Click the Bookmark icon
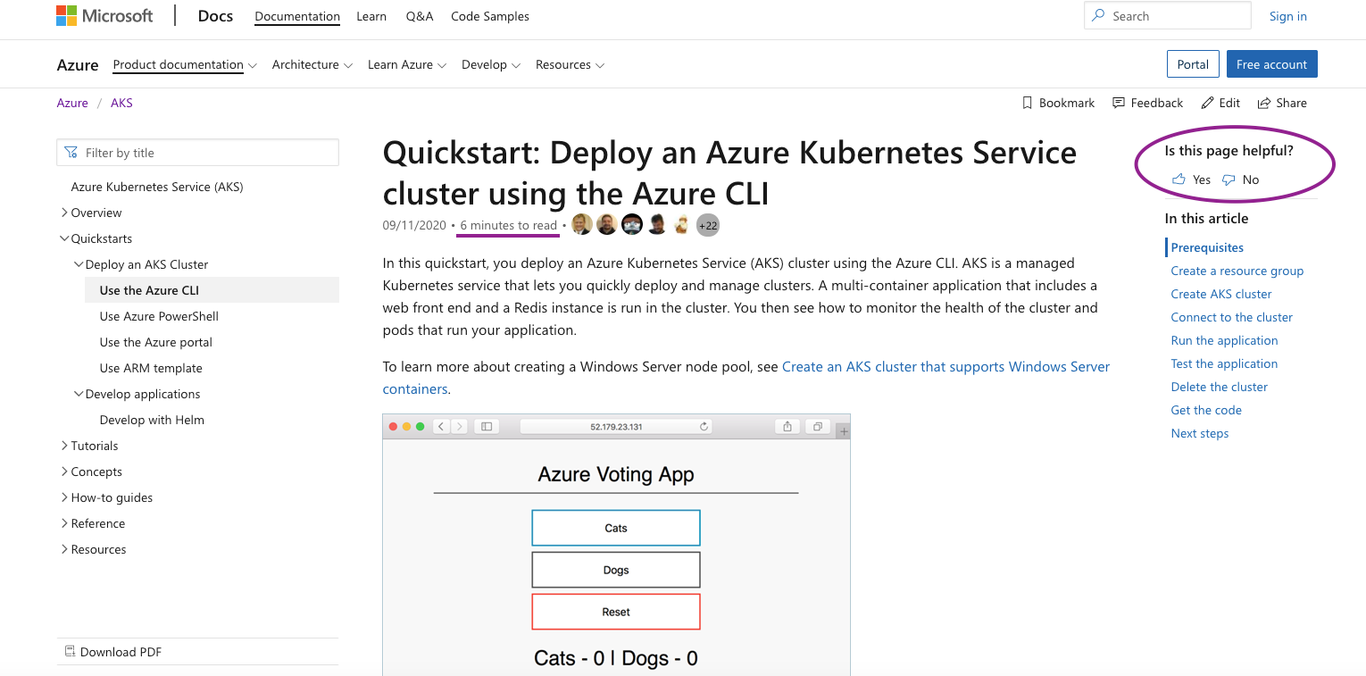 [x=1028, y=103]
